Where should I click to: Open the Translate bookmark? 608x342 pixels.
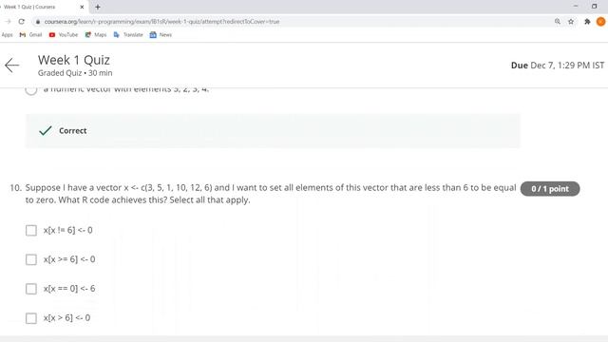[128, 35]
